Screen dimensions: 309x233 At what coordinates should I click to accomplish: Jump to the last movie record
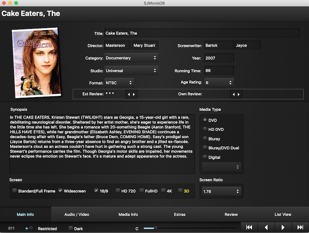[300, 227]
